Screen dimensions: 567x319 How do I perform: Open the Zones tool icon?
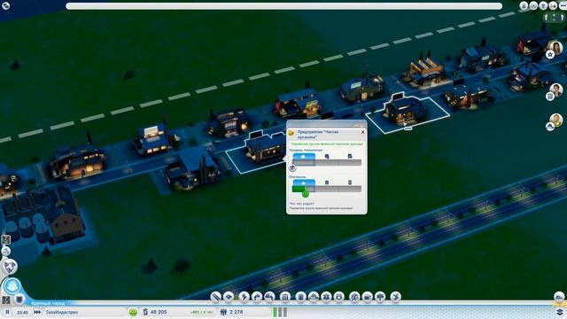[229, 297]
